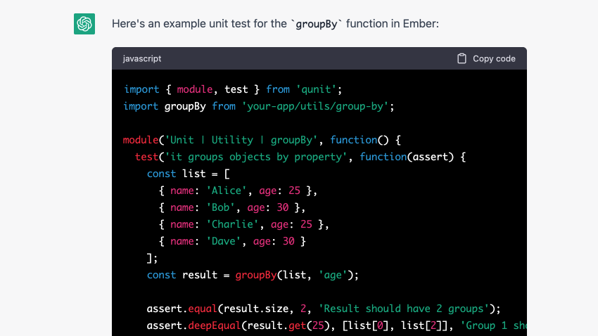Click the row with name 'Charlie'

pyautogui.click(x=244, y=224)
